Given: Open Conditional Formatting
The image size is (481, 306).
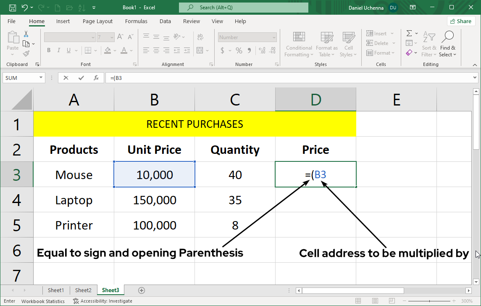Looking at the screenshot, I should tap(299, 44).
